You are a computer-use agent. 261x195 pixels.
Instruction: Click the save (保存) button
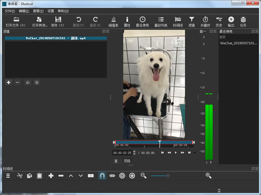point(58,21)
